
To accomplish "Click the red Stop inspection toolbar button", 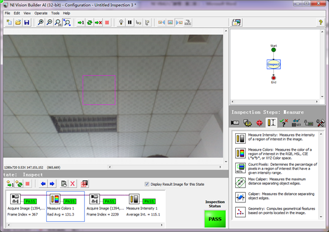I will tap(107, 22).
